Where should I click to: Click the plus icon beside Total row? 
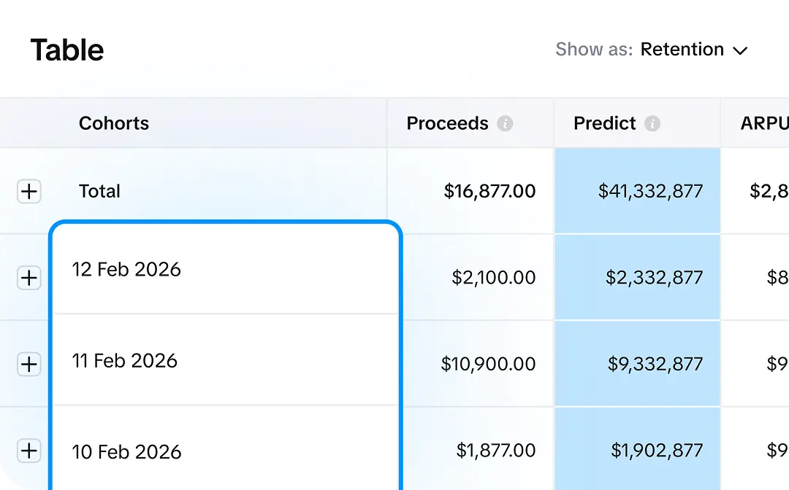(29, 191)
